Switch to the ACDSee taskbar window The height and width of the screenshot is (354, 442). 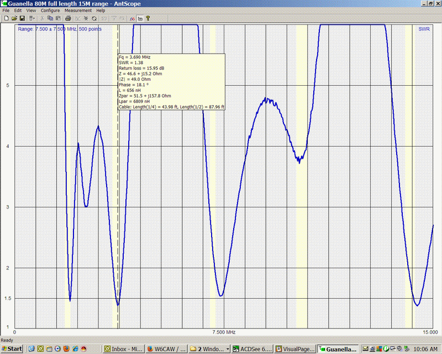pos(252,349)
